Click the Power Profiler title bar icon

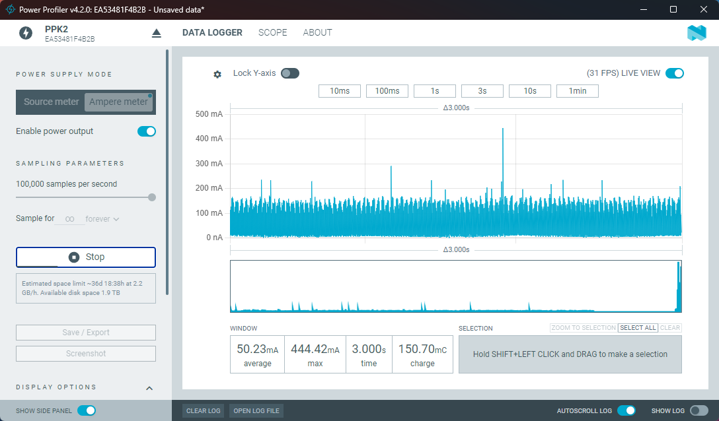point(11,9)
